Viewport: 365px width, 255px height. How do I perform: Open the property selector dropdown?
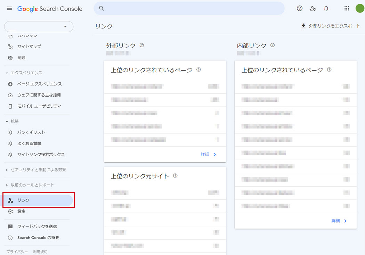click(x=39, y=27)
